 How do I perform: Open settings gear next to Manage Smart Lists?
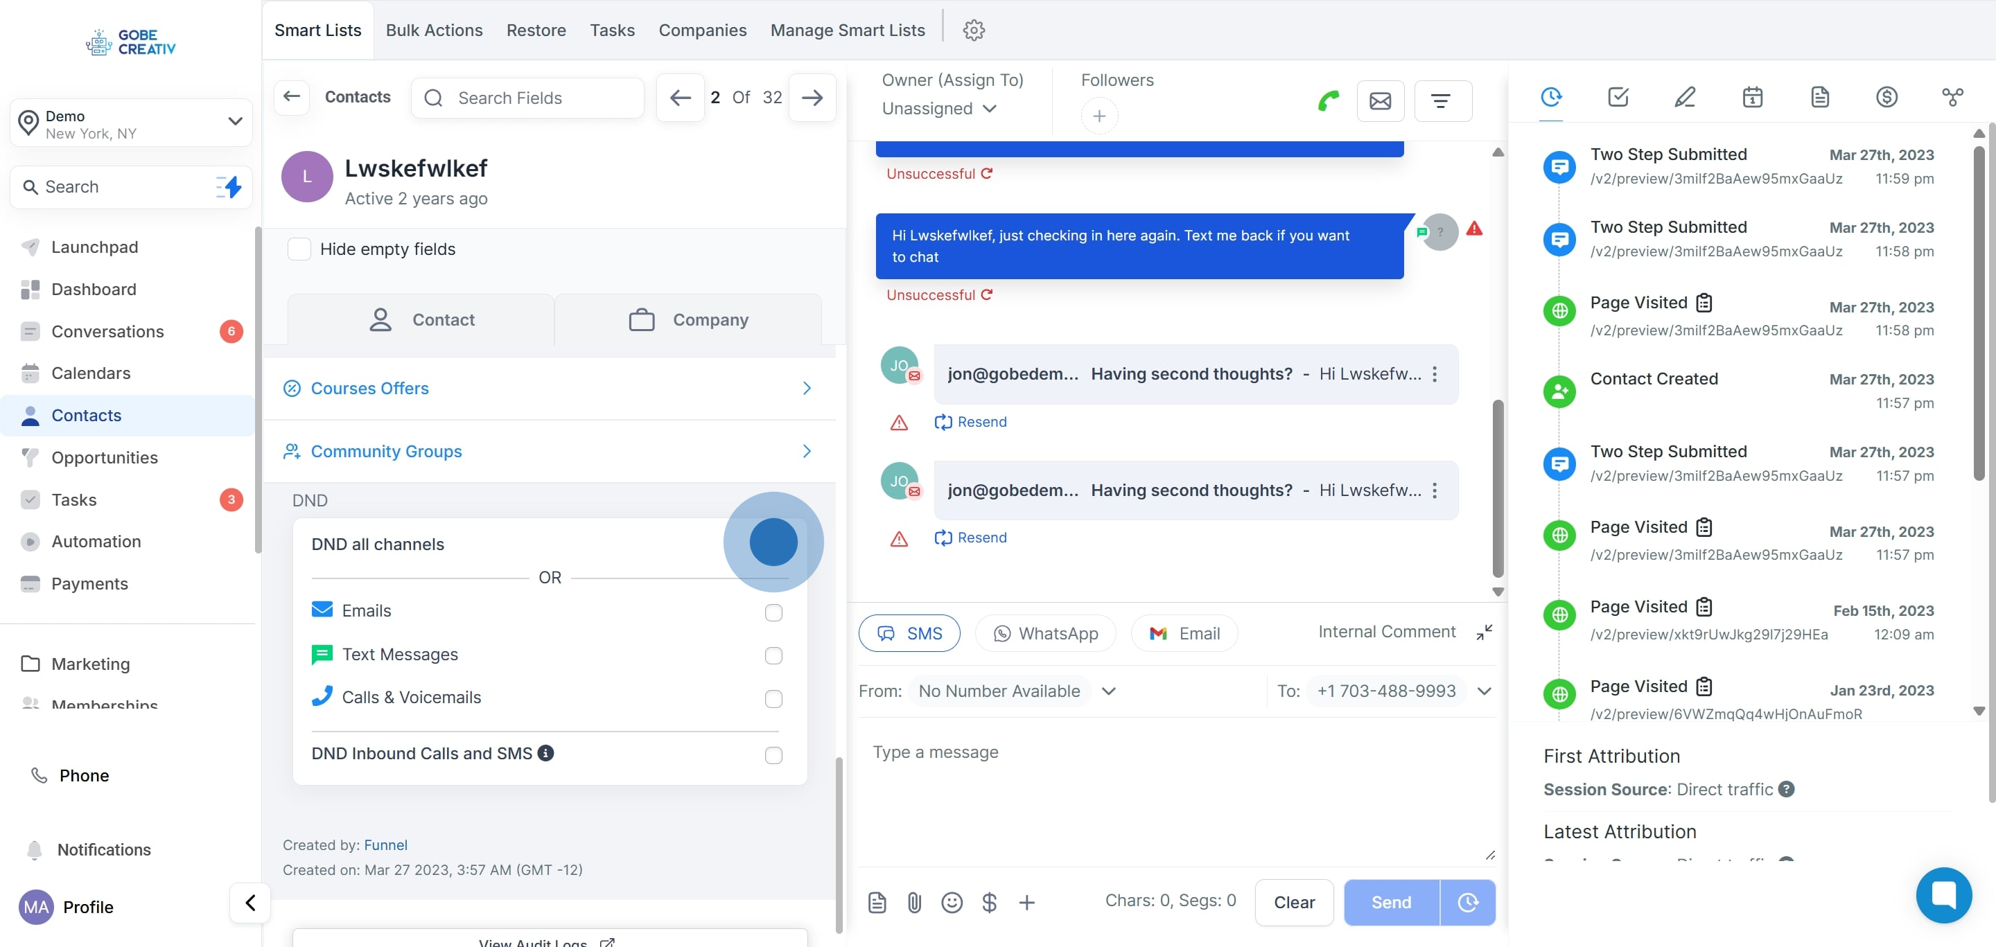(x=973, y=30)
